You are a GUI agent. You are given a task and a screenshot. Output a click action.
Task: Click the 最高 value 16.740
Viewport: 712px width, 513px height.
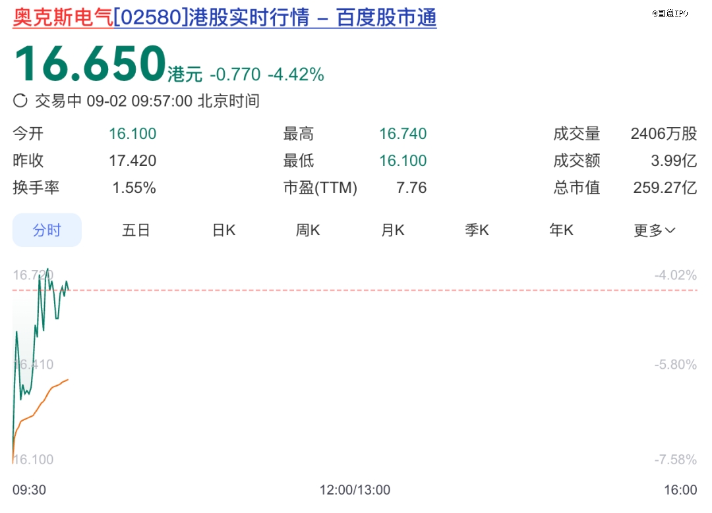pyautogui.click(x=403, y=134)
